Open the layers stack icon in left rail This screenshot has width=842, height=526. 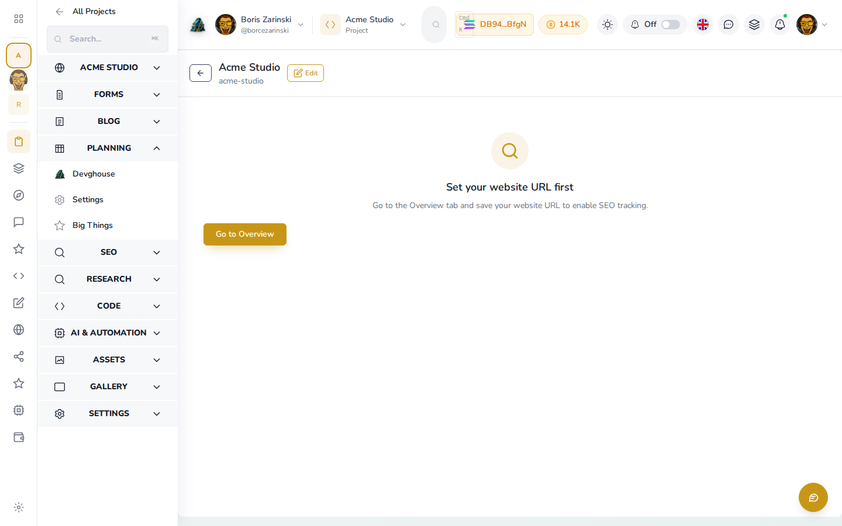pyautogui.click(x=19, y=168)
